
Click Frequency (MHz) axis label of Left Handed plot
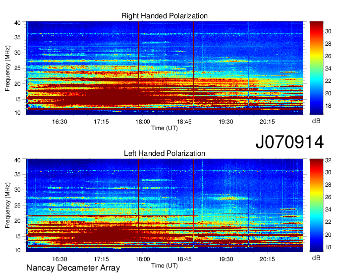tap(7, 205)
